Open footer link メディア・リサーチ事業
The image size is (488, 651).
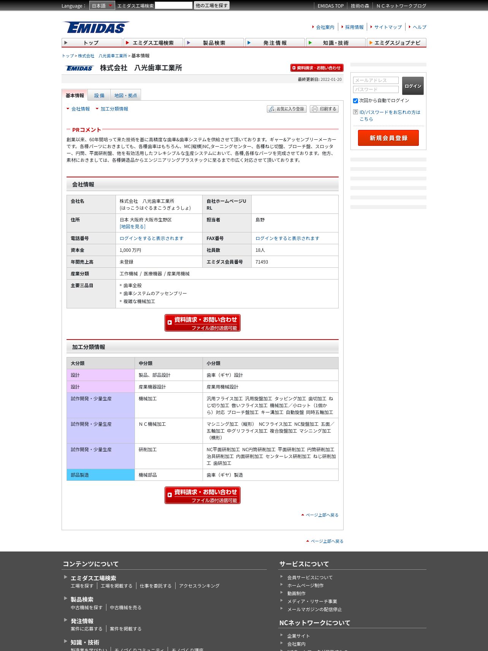(312, 602)
